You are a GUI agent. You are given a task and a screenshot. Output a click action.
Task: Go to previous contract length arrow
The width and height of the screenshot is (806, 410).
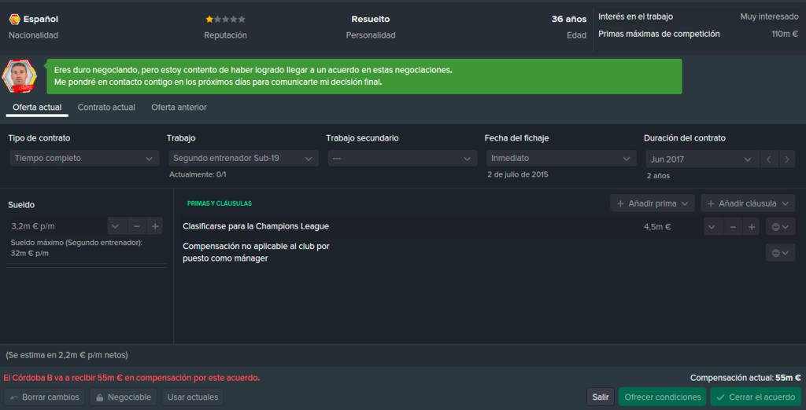tap(768, 159)
